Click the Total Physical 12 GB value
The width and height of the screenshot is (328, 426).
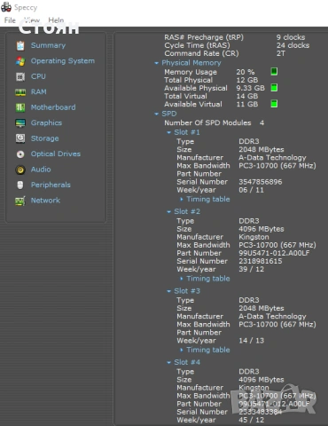click(247, 80)
